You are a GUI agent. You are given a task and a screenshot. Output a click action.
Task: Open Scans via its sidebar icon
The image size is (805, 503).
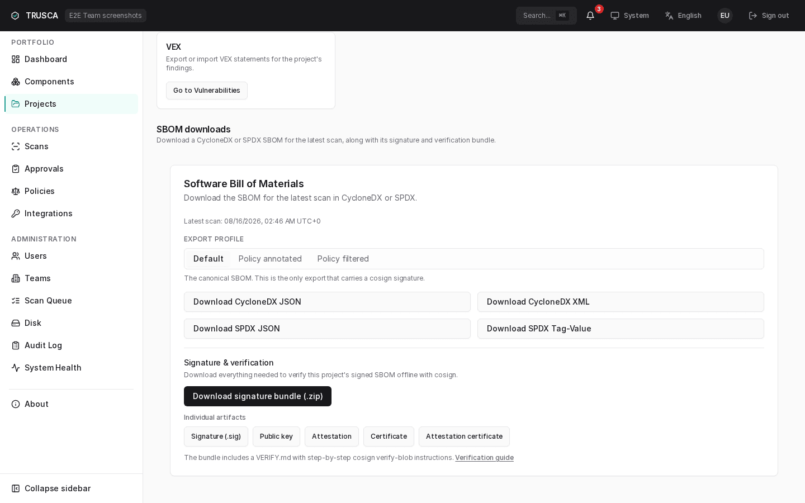(16, 146)
